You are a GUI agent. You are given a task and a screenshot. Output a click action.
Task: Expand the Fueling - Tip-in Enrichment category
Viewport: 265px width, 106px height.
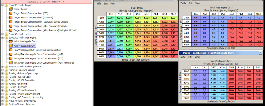(x=2, y=91)
